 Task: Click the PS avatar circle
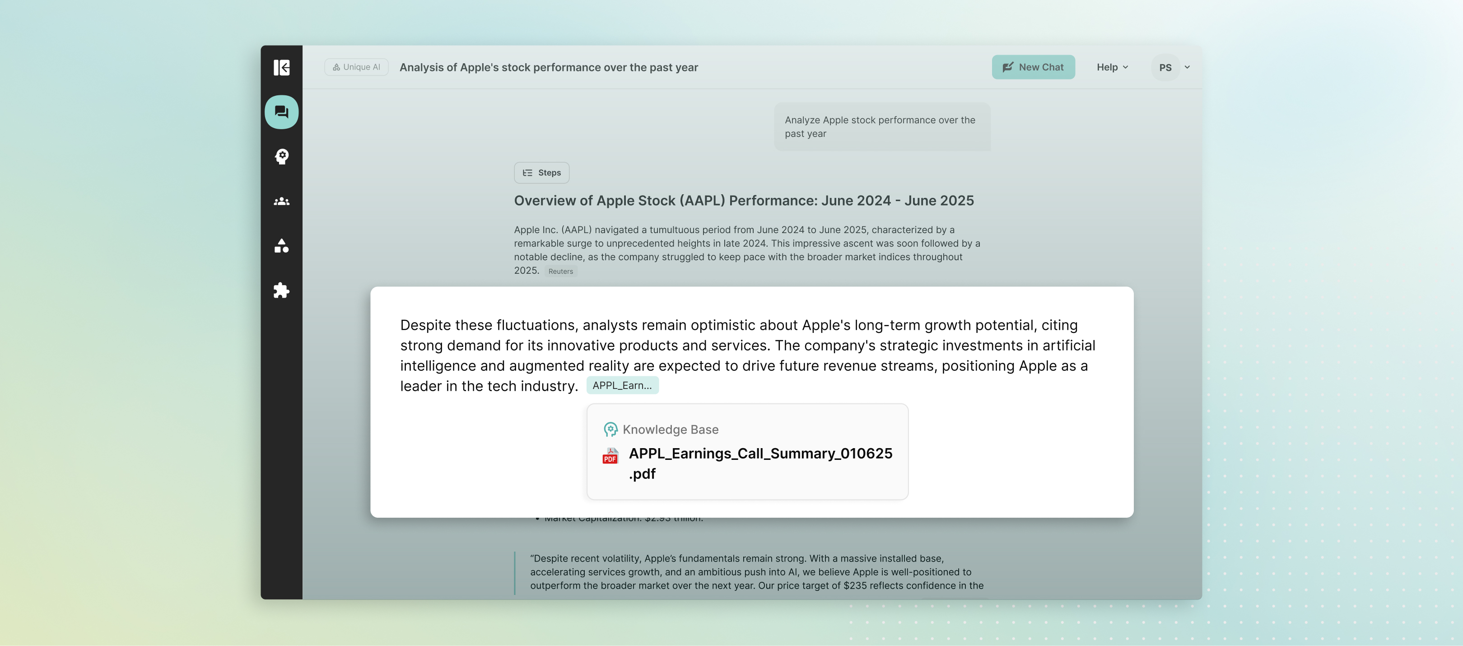[1165, 67]
